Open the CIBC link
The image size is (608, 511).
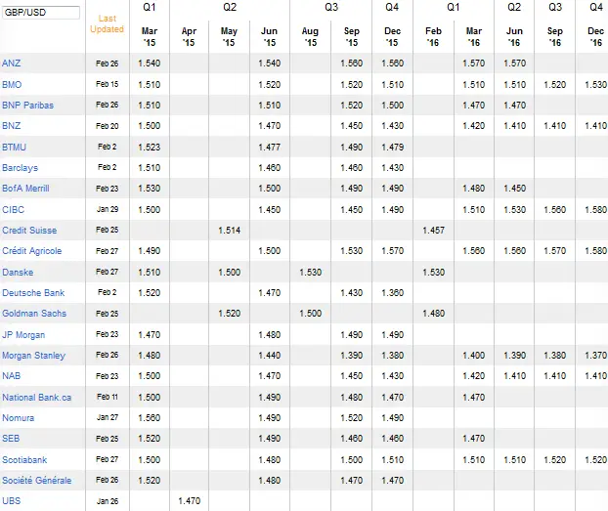point(13,210)
